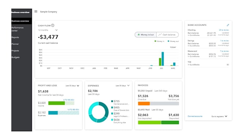
Task: Click the Visa account row
Action: [208, 63]
